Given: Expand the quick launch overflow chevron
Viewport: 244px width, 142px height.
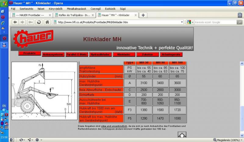Looking at the screenshot, I should pyautogui.click(x=4, y=32).
